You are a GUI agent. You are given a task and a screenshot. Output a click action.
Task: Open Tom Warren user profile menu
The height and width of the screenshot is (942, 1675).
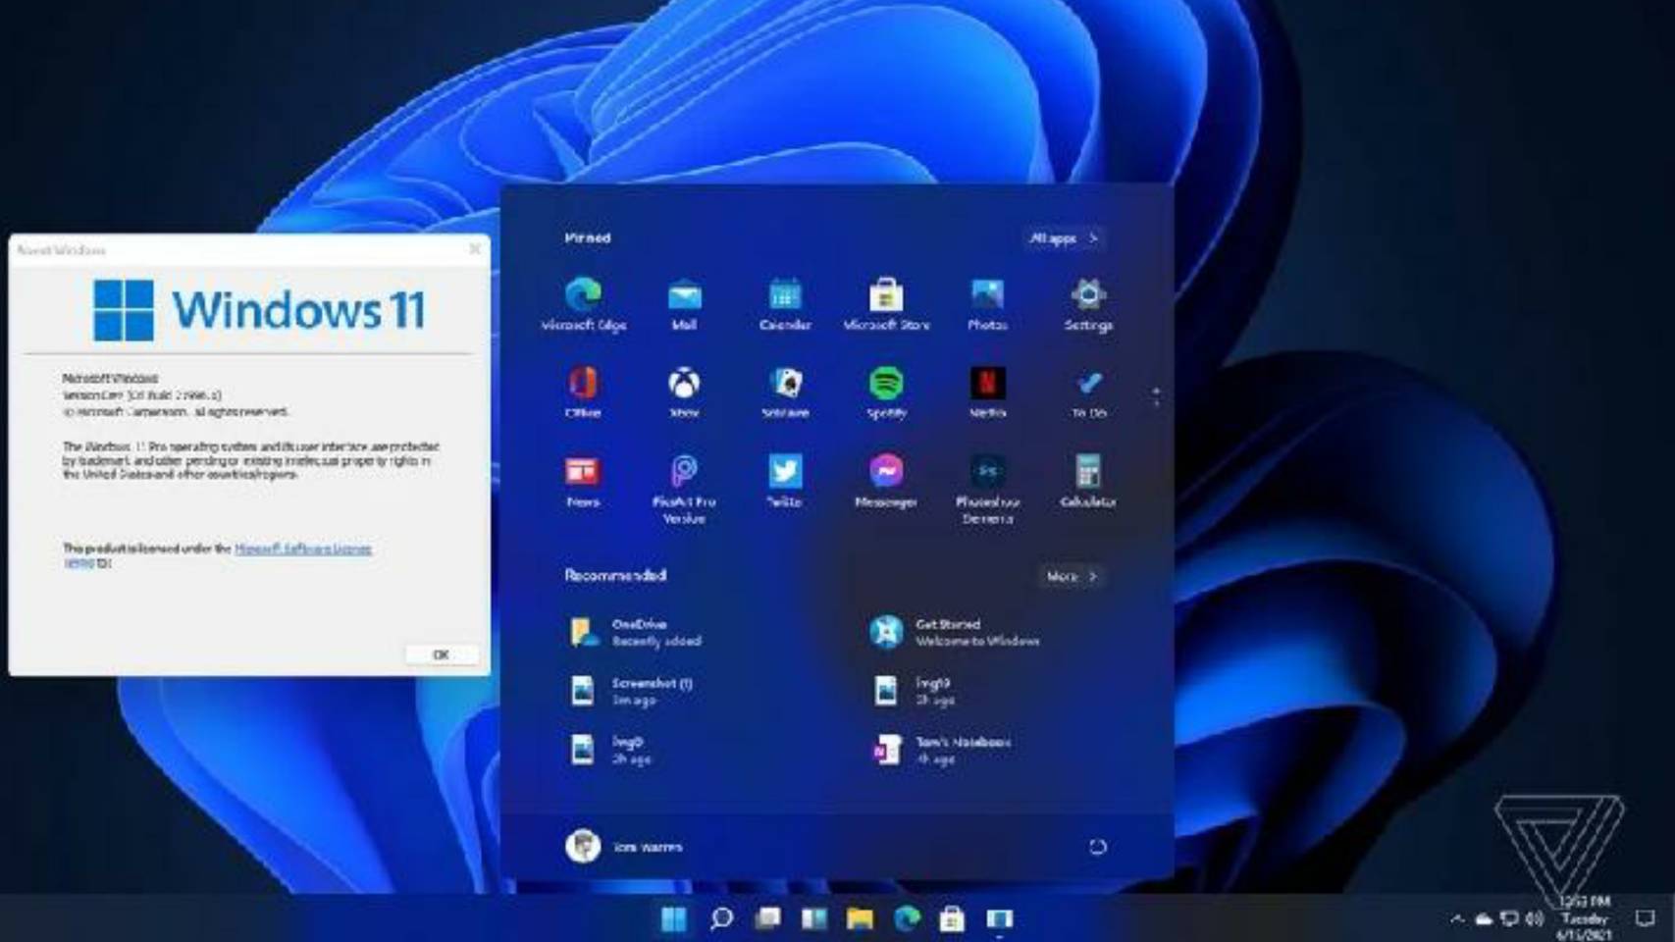click(624, 846)
